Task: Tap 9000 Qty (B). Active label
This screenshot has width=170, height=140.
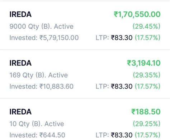Action: (x=41, y=26)
